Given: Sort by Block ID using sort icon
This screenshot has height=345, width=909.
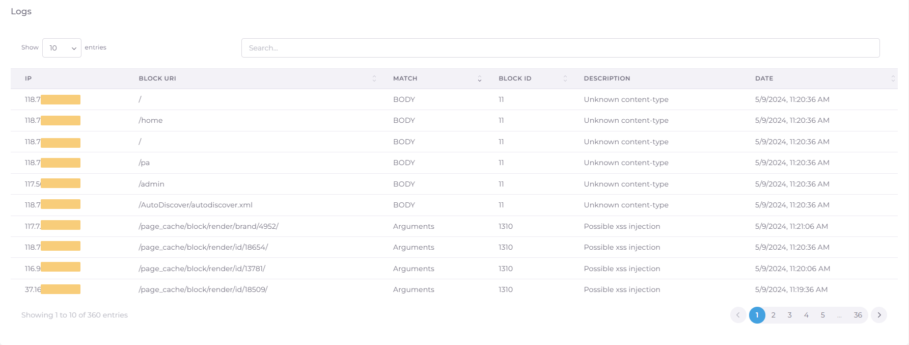Looking at the screenshot, I should pos(565,78).
